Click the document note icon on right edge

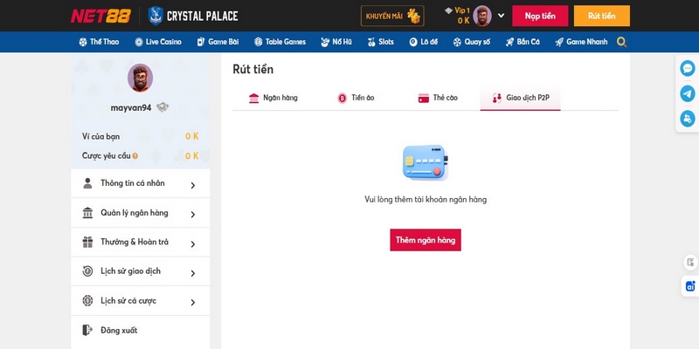point(690,263)
